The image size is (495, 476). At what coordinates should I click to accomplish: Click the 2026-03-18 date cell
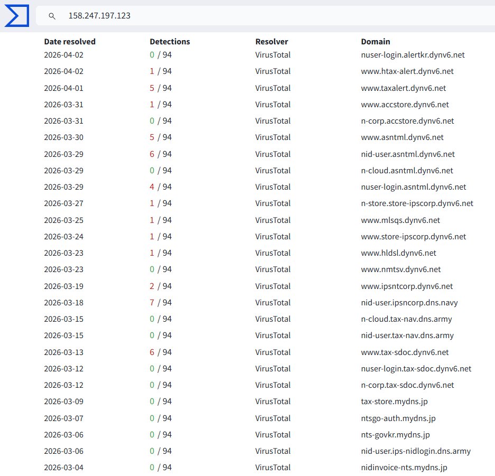[x=64, y=302]
